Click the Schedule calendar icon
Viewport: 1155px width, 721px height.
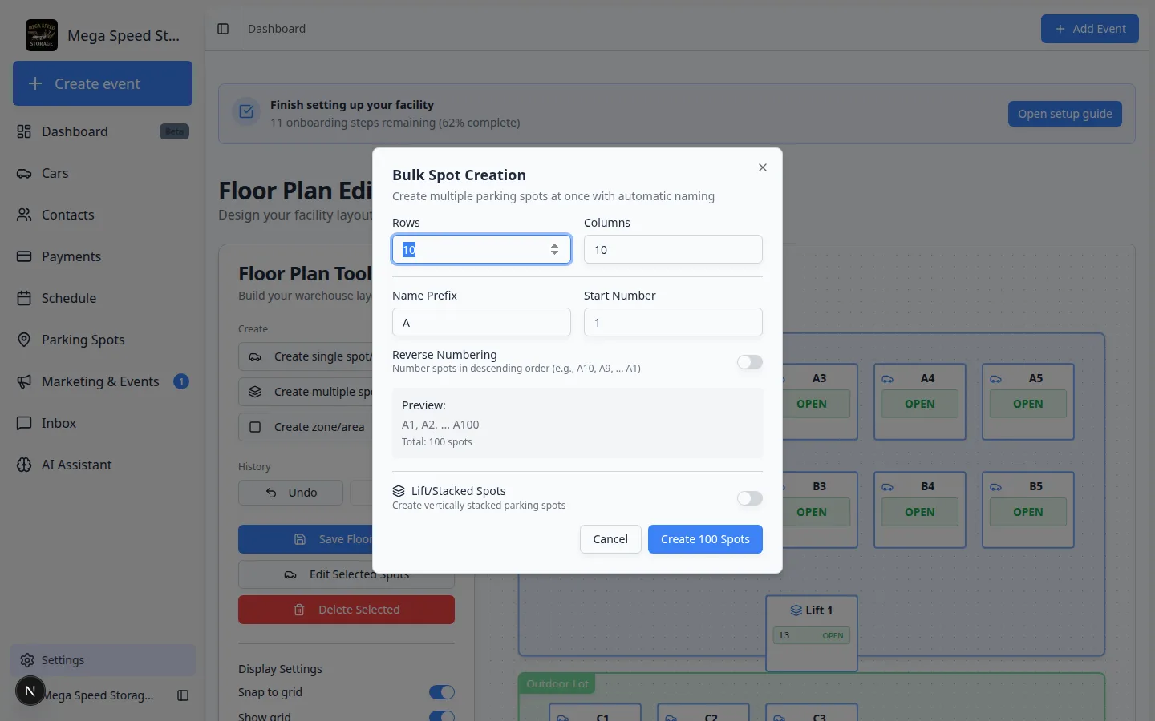(24, 298)
